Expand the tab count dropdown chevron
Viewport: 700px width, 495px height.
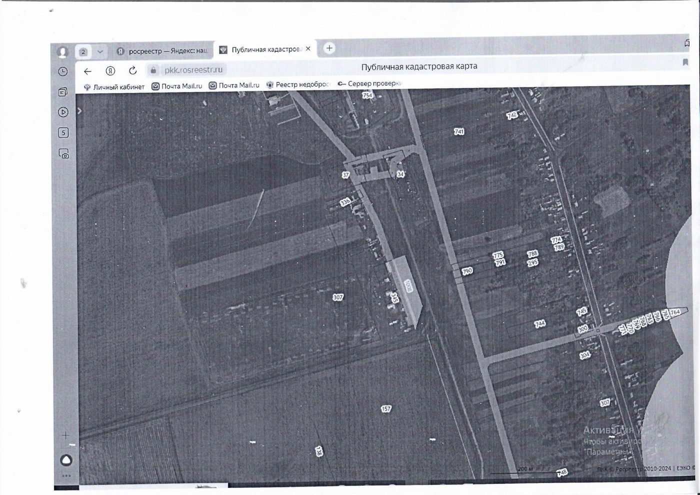100,51
